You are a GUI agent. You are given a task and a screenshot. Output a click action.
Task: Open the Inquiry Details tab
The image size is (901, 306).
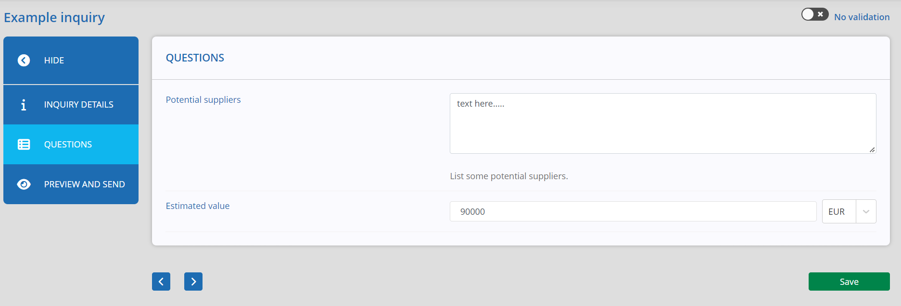click(x=71, y=105)
